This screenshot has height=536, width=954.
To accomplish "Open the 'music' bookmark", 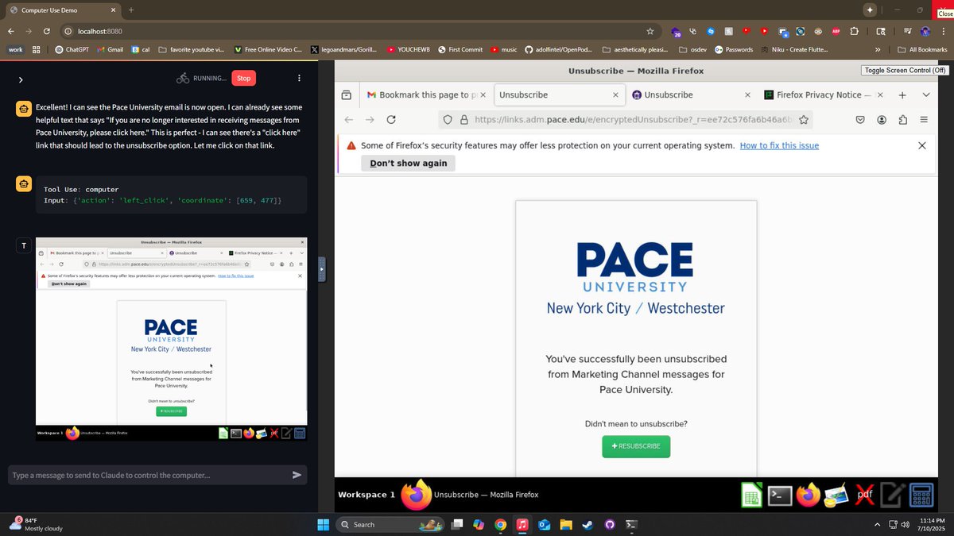I will (x=503, y=49).
